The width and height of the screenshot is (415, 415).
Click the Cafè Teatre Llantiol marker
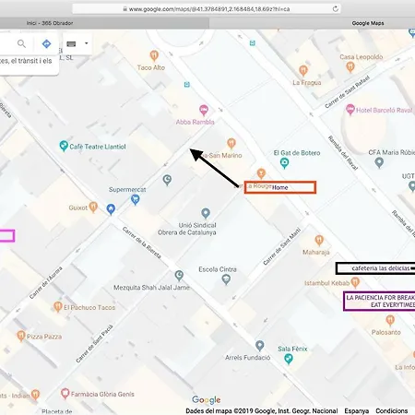(x=64, y=146)
